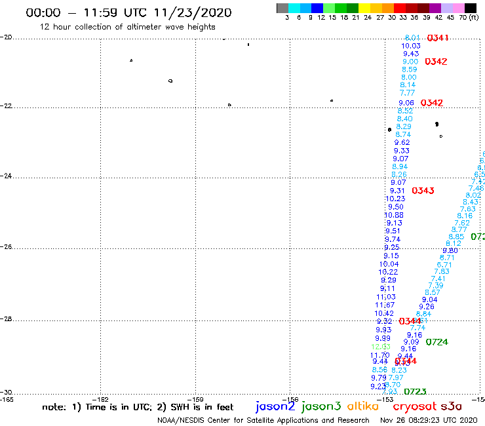Click the 8.85 reading on the right track
Viewport: 485px width, 426px height.
click(456, 237)
